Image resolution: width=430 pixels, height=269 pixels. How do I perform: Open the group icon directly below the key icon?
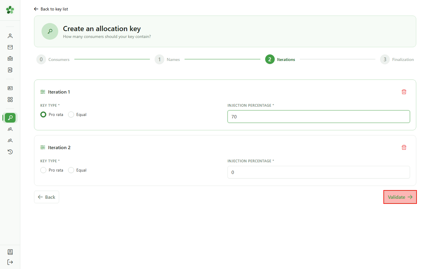pyautogui.click(x=10, y=129)
